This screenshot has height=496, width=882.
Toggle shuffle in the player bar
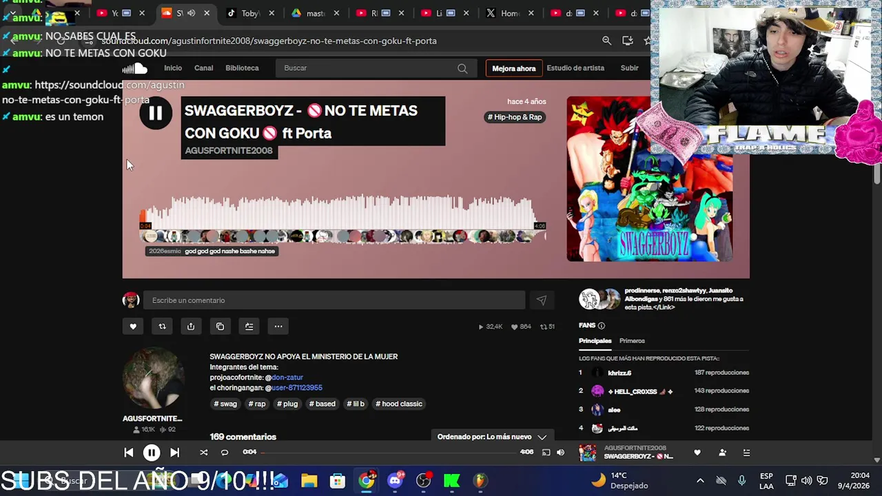pyautogui.click(x=203, y=453)
